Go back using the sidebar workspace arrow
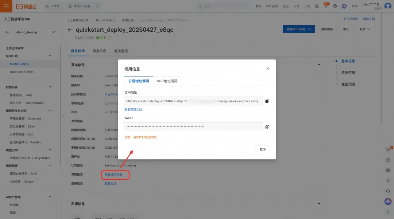Screen dimensions: 394x219 tap(8, 32)
